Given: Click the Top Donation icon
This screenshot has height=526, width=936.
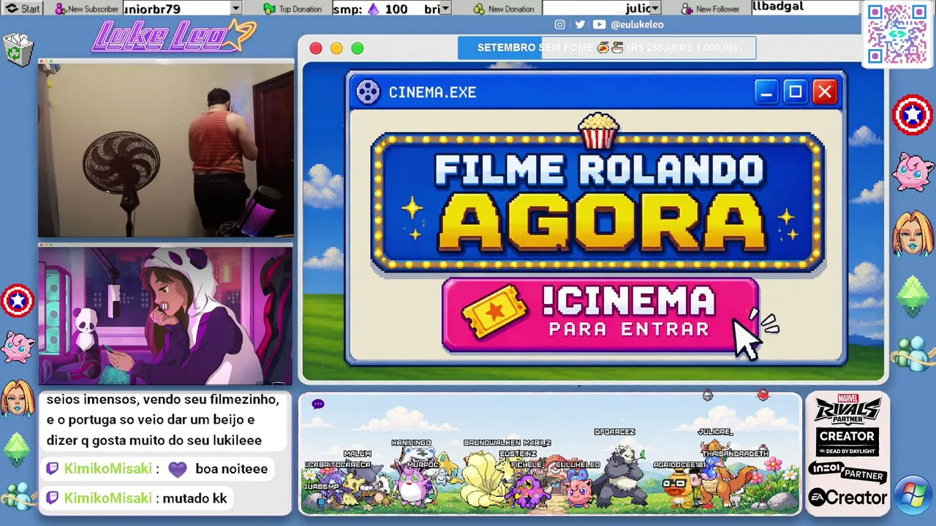Looking at the screenshot, I should coord(270,9).
